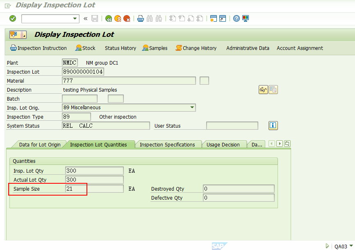
Task: Open the QA03 status bar dropdown
Action: [351, 246]
